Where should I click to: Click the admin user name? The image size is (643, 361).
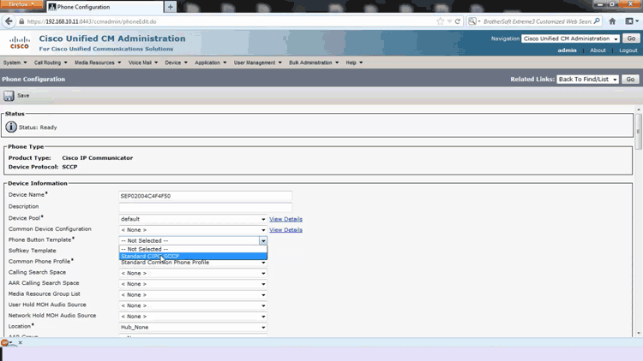pos(568,50)
